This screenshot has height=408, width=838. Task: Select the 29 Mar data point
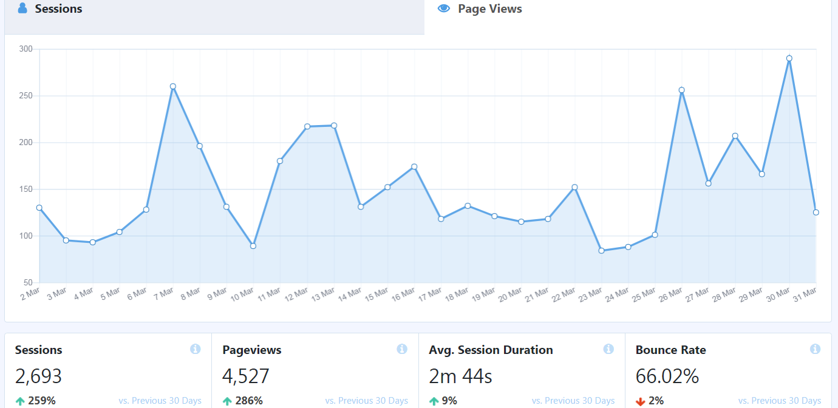(762, 174)
